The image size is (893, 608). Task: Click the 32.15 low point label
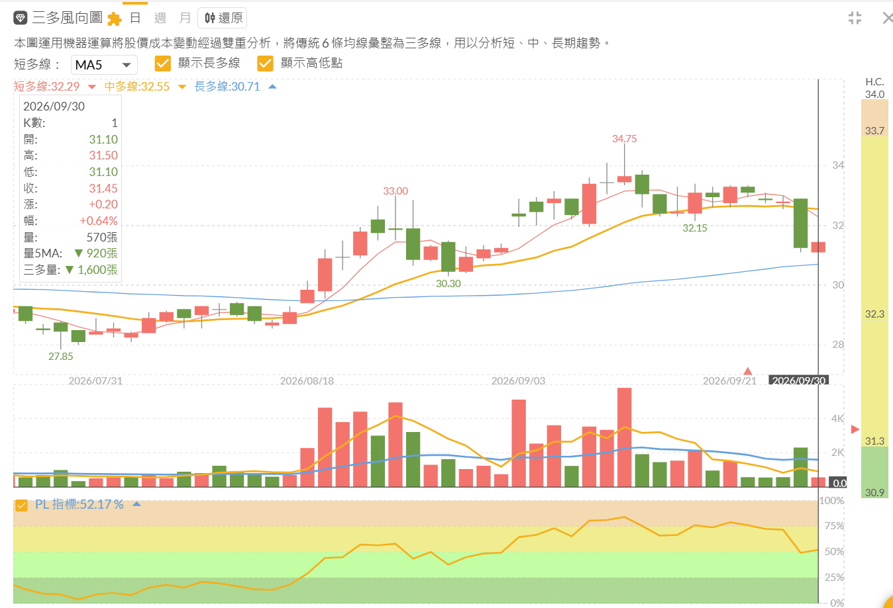695,228
